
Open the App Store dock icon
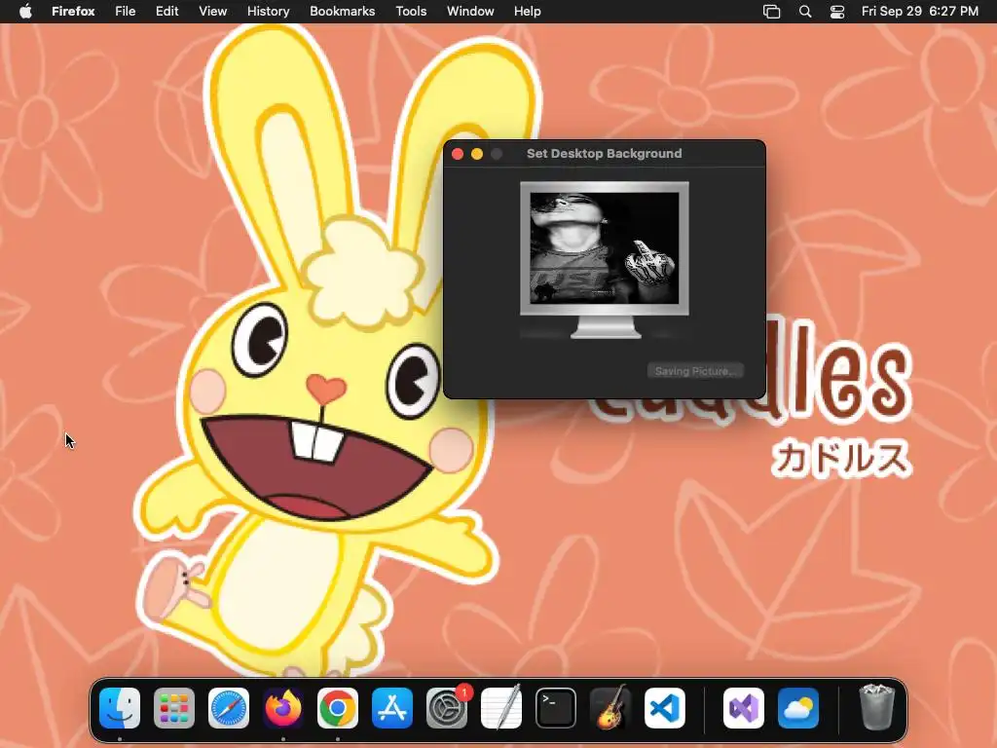392,708
